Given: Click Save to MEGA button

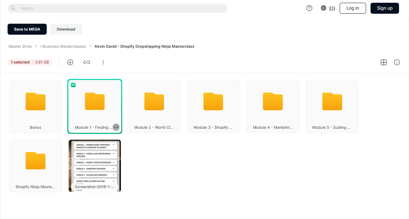Looking at the screenshot, I should [27, 29].
